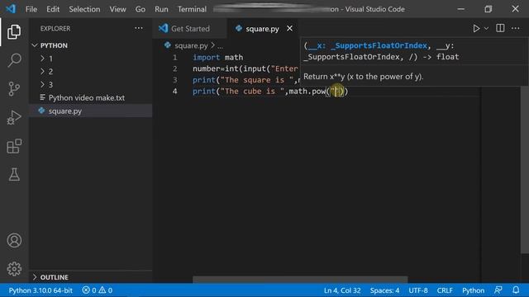The height and width of the screenshot is (297, 529).
Task: Open the errors and warnings problems indicator
Action: tap(98, 290)
